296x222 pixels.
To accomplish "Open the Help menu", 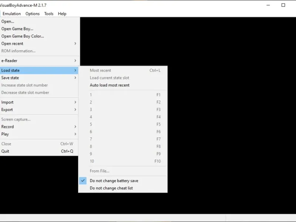I will tap(62, 14).
